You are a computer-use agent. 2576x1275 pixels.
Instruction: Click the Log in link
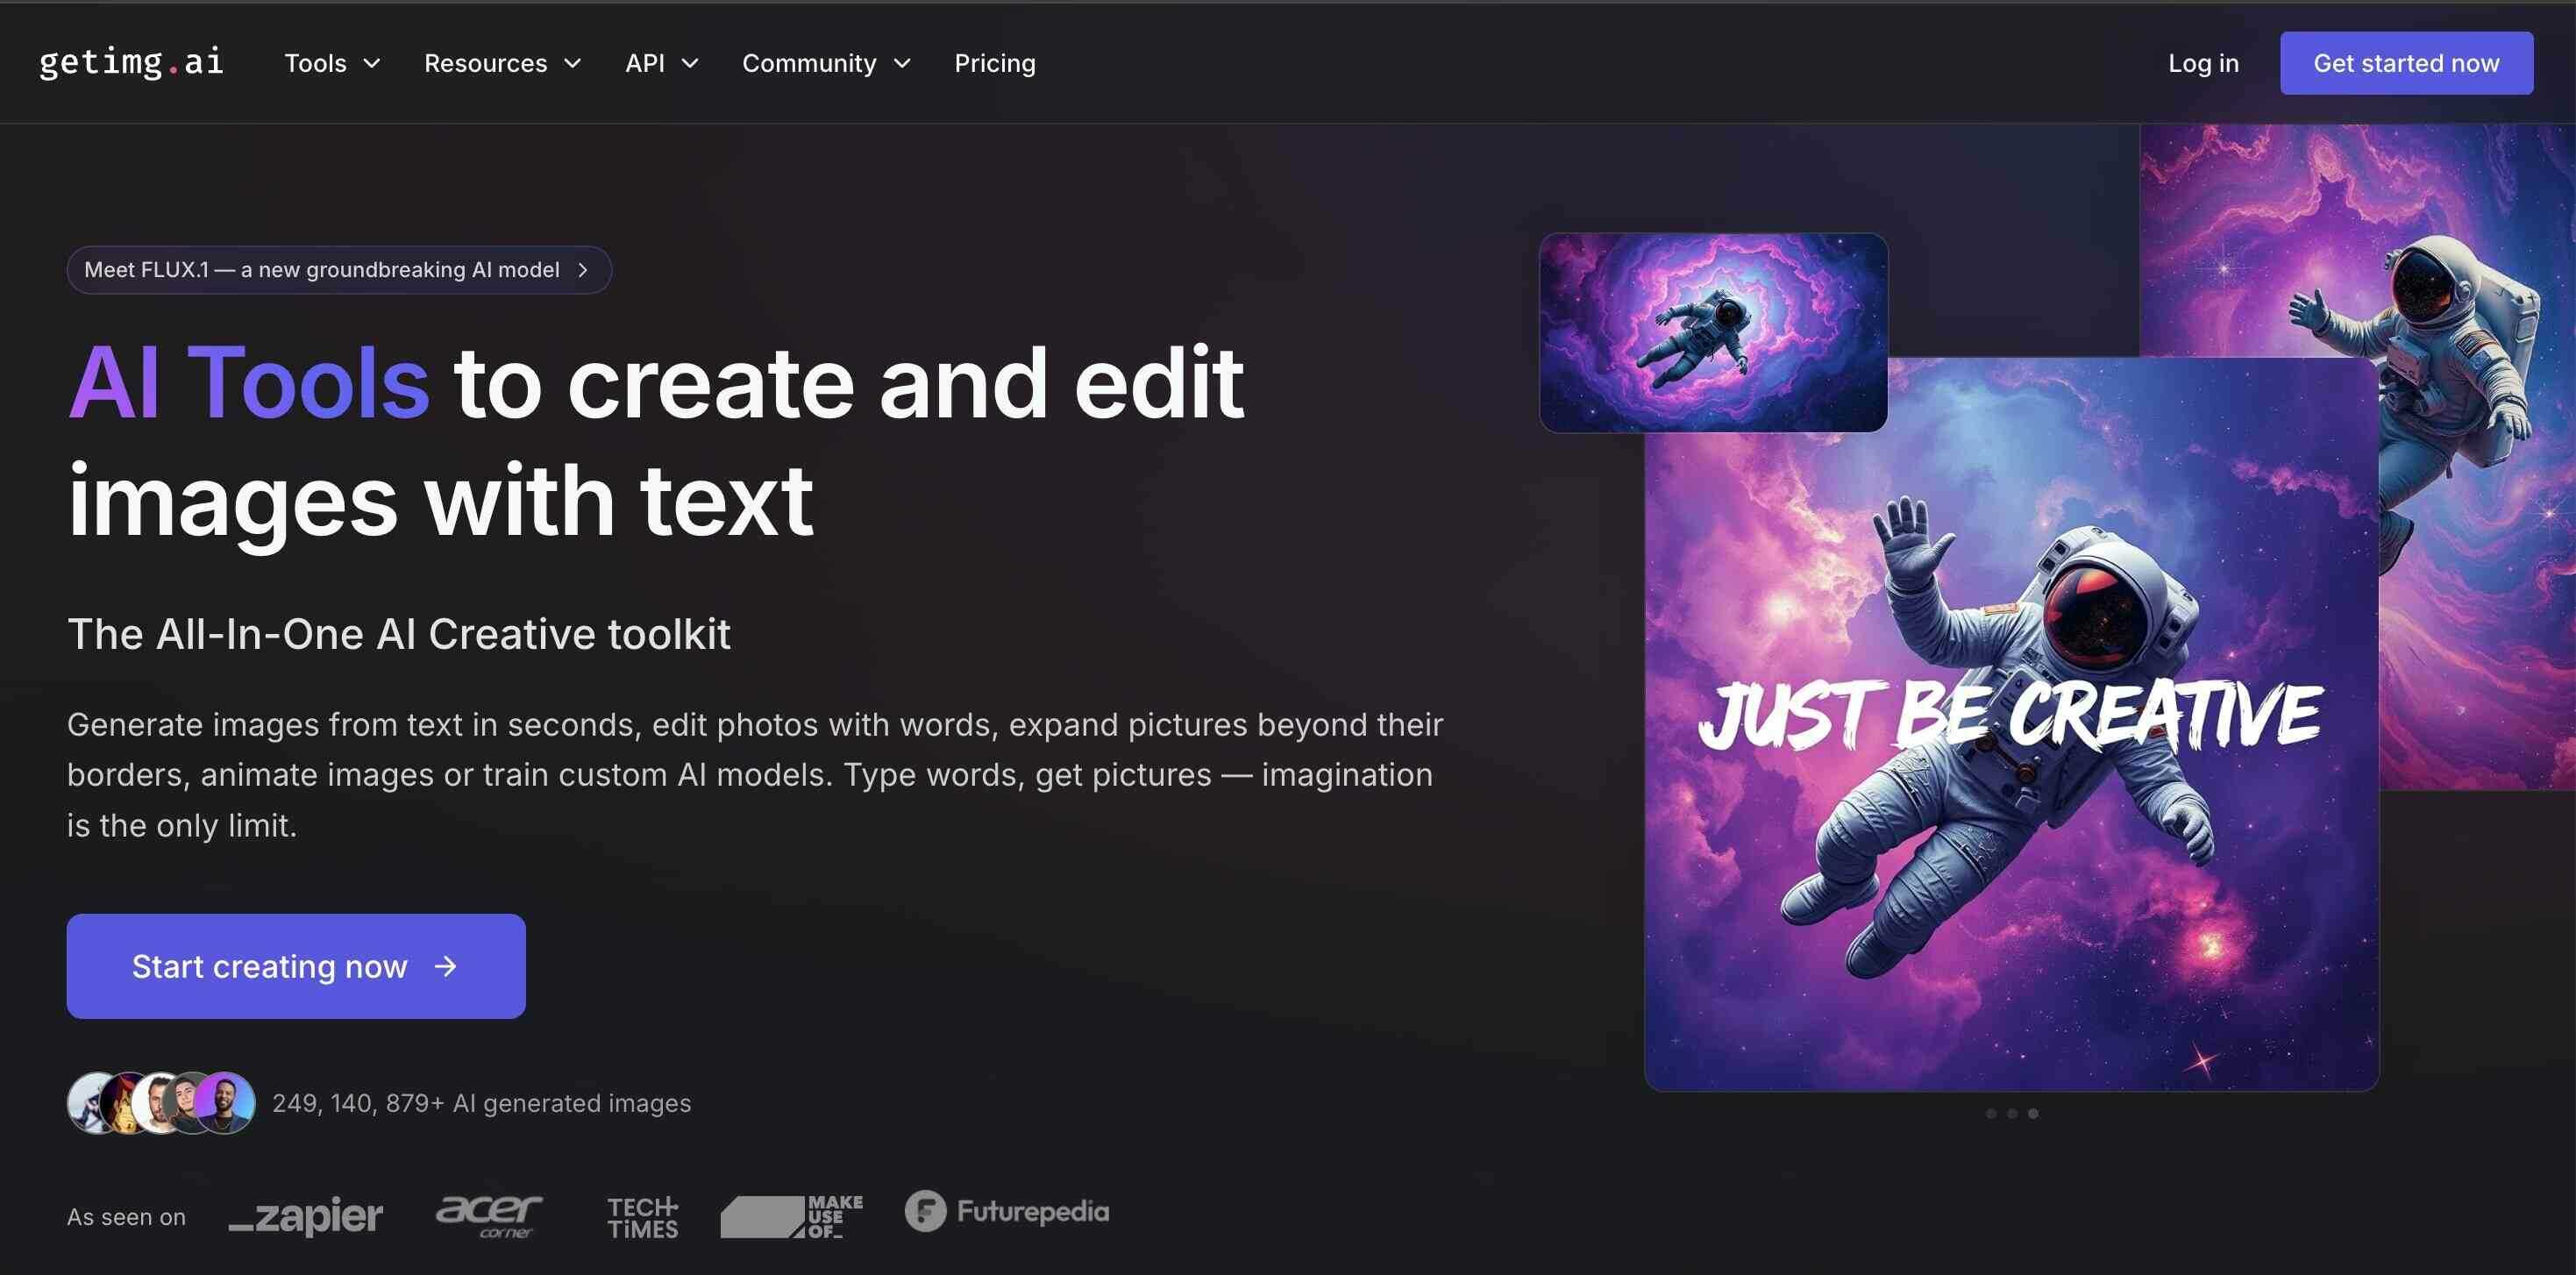click(x=2203, y=63)
